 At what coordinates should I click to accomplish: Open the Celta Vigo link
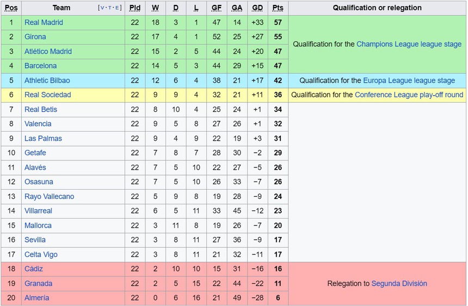click(x=41, y=254)
